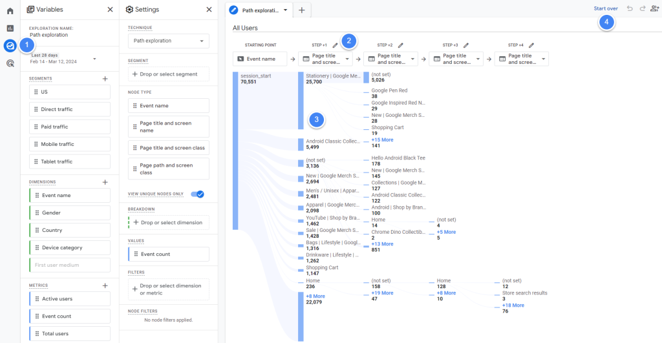Add a new segment with plus icon
This screenshot has height=343, width=662.
[105, 78]
